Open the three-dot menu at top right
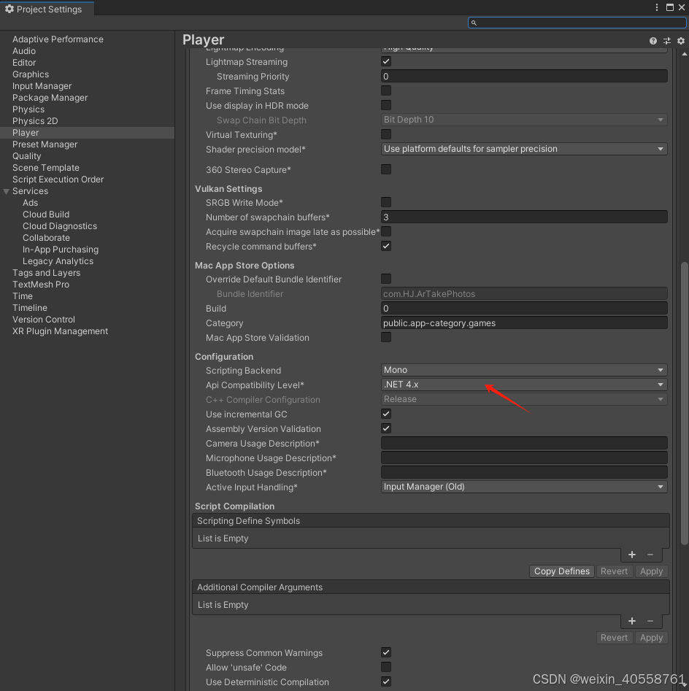 (x=656, y=7)
